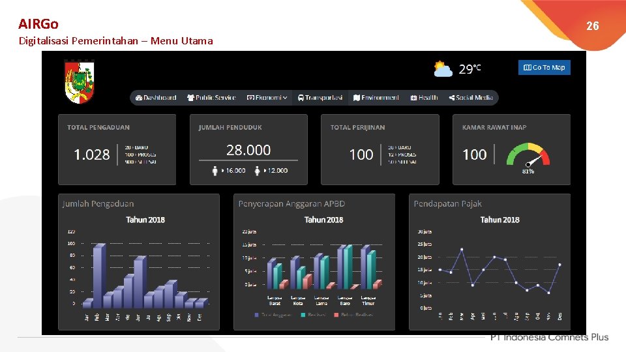Open the Social Media menu item
Image resolution: width=626 pixels, height=352 pixels.
point(471,98)
